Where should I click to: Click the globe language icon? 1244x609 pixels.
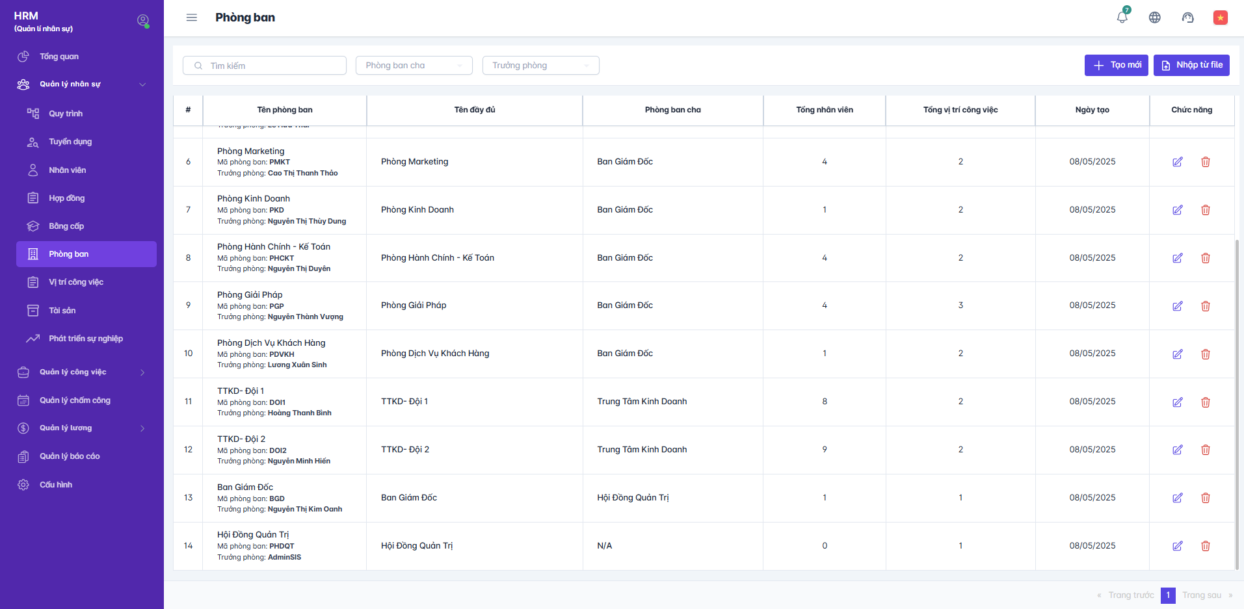tap(1154, 18)
